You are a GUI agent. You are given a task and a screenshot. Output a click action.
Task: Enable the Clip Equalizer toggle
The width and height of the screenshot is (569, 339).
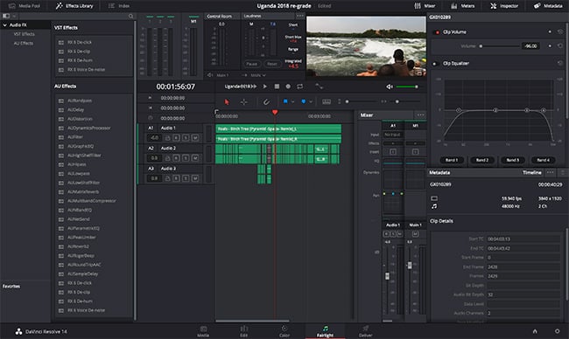tap(435, 64)
